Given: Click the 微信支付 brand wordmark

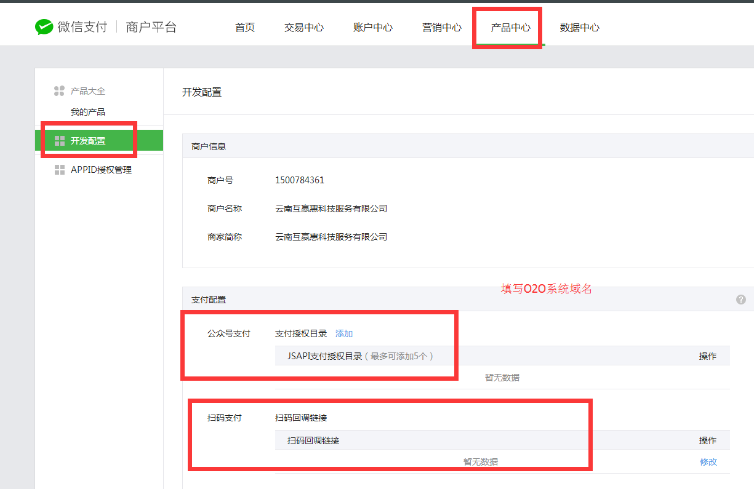Looking at the screenshot, I should click(x=82, y=26).
